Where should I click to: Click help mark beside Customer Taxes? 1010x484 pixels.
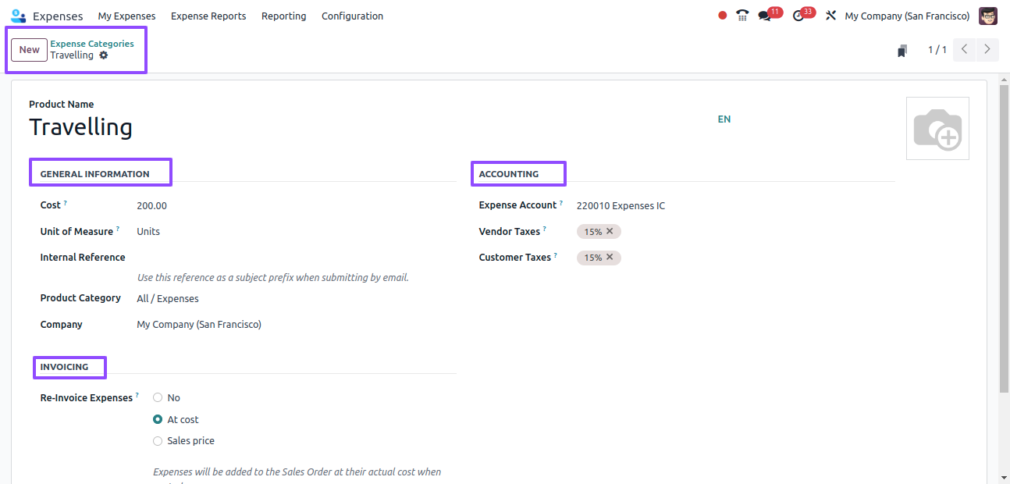click(x=556, y=254)
